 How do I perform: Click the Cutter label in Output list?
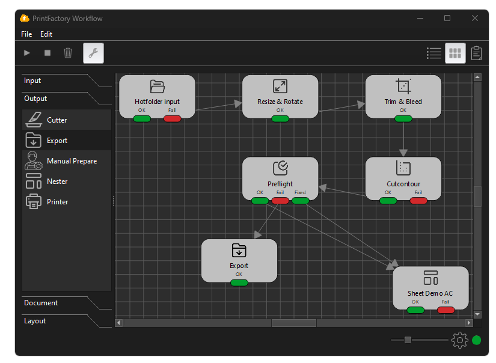[57, 120]
